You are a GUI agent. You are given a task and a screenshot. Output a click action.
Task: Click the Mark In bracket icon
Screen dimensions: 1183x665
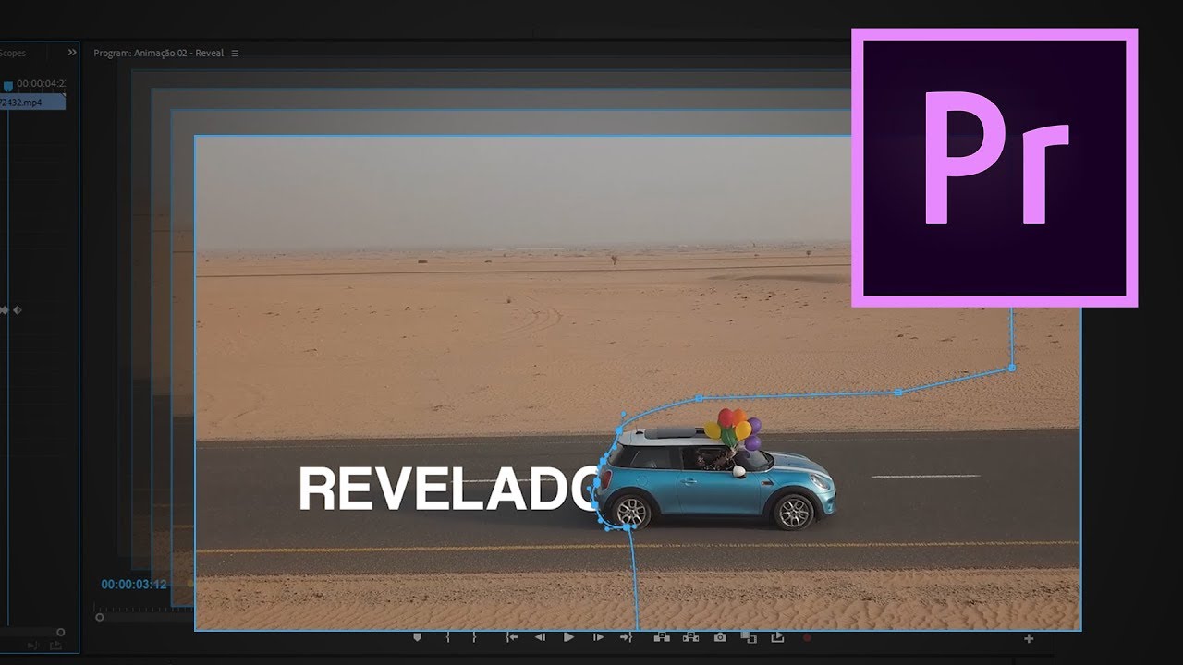(x=447, y=637)
